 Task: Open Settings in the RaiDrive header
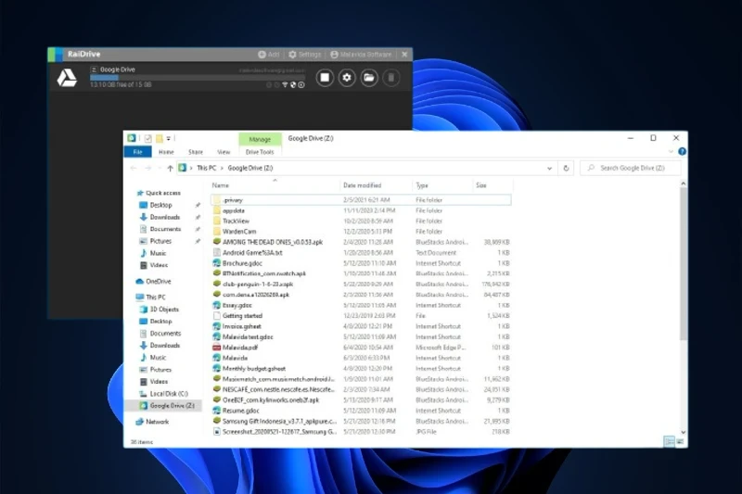[305, 55]
